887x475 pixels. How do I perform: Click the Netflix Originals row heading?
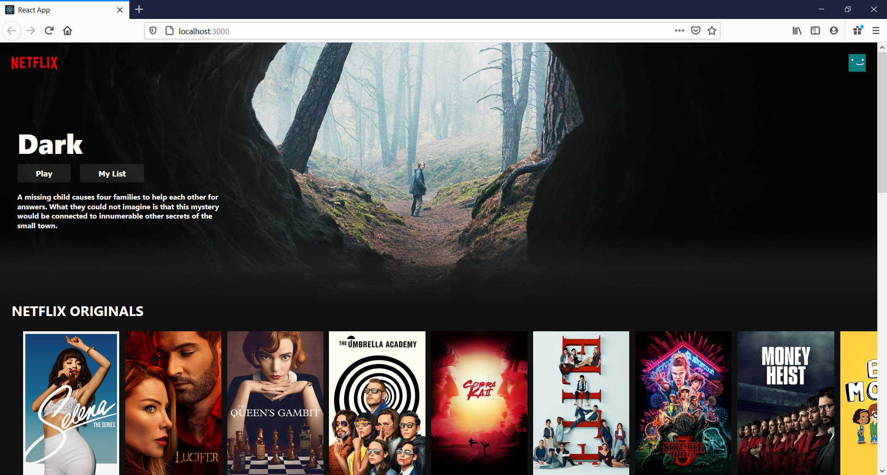(x=78, y=311)
